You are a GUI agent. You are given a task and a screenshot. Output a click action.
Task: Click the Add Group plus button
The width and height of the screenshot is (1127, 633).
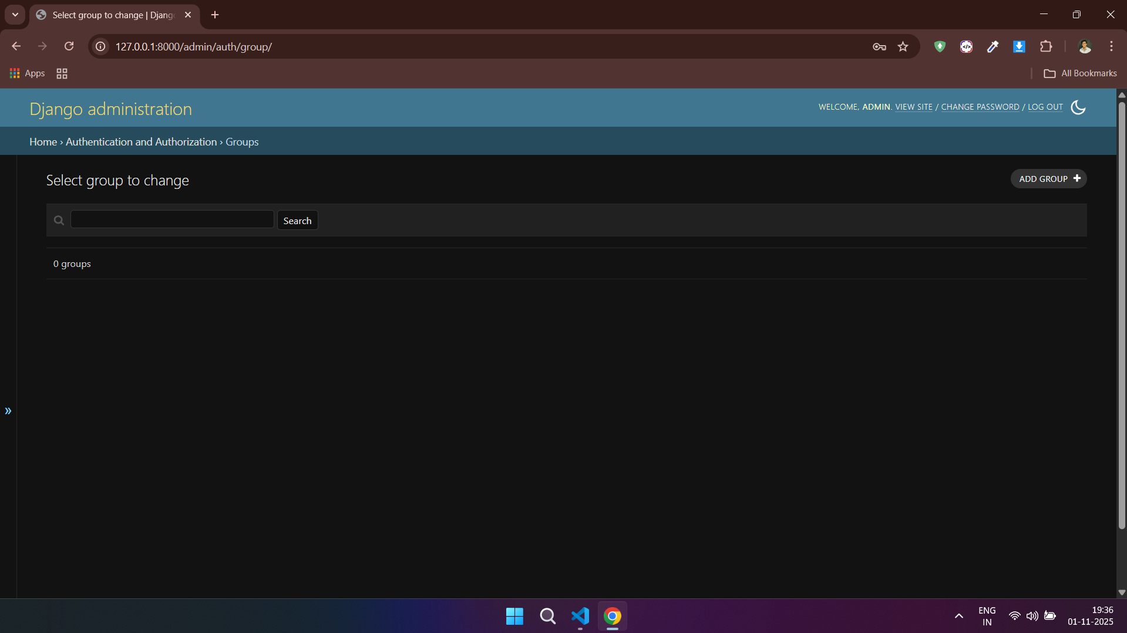tap(1049, 179)
